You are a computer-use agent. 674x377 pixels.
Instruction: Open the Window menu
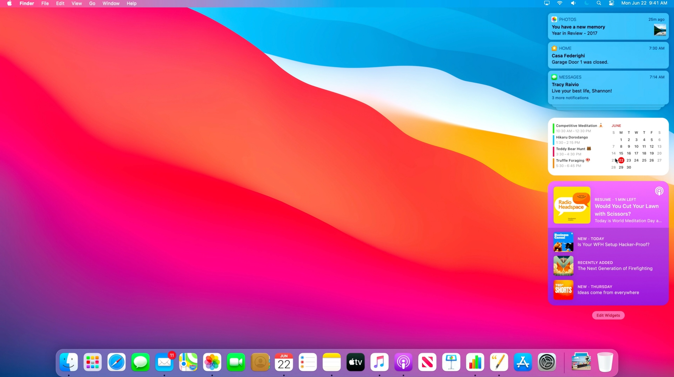[x=111, y=3]
